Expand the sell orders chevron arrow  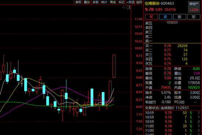(x=172, y=22)
